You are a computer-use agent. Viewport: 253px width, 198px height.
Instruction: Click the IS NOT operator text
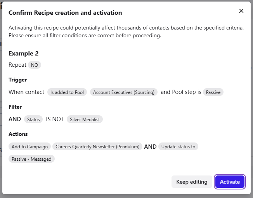[55, 119]
